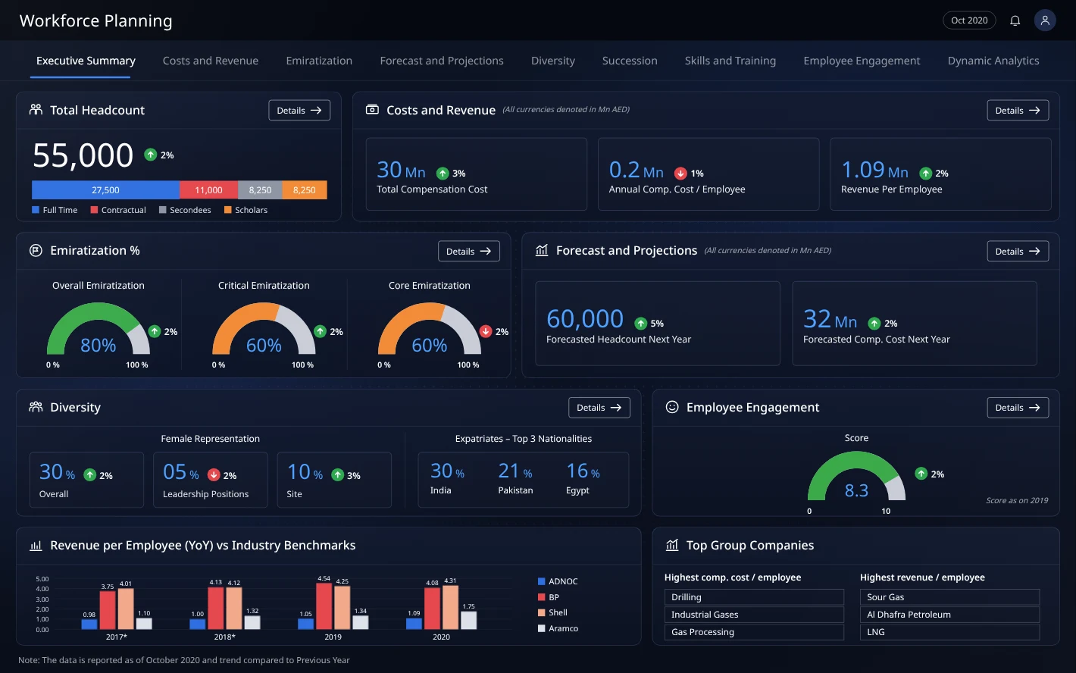
Task: Click the red down arrow for Leadership Positions
Action: point(214,475)
